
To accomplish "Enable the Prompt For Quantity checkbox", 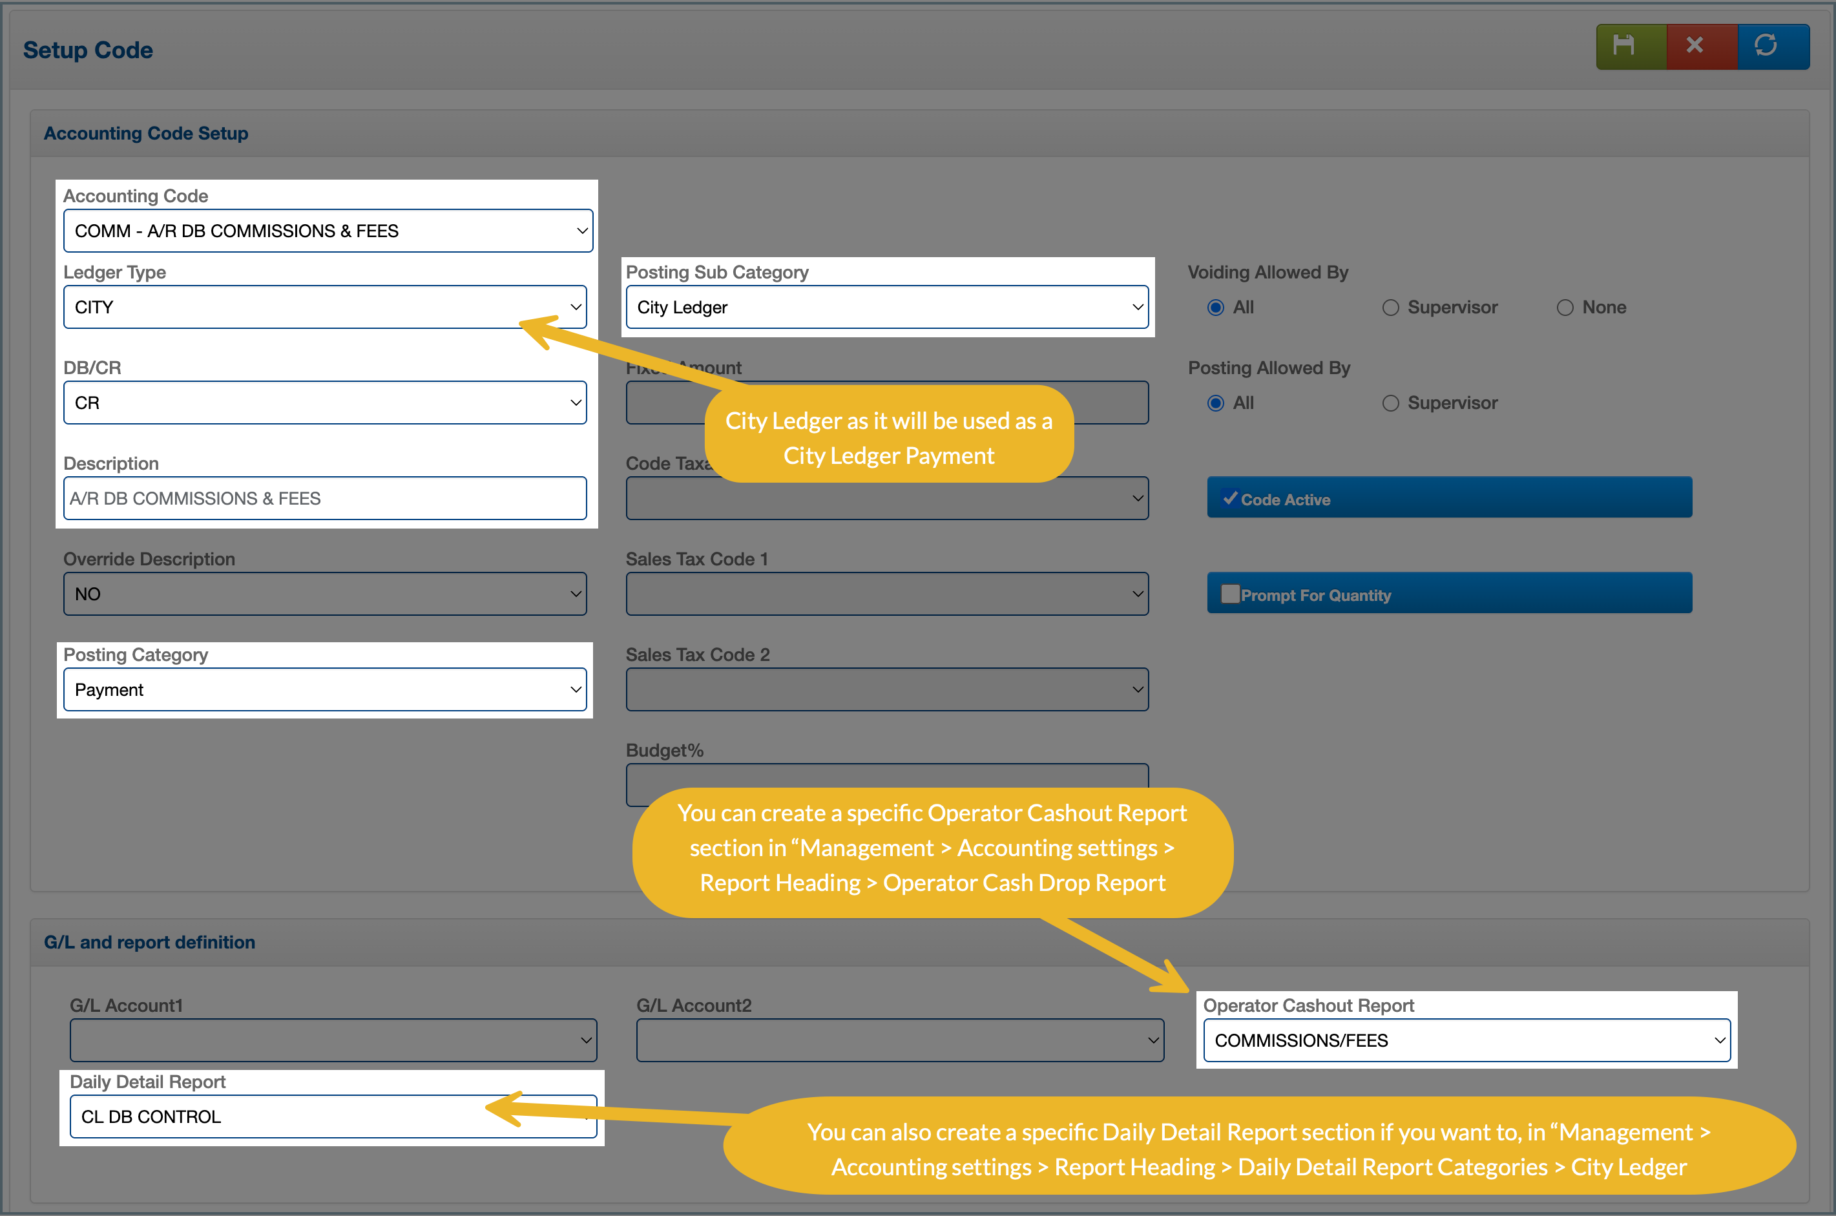I will [x=1229, y=594].
